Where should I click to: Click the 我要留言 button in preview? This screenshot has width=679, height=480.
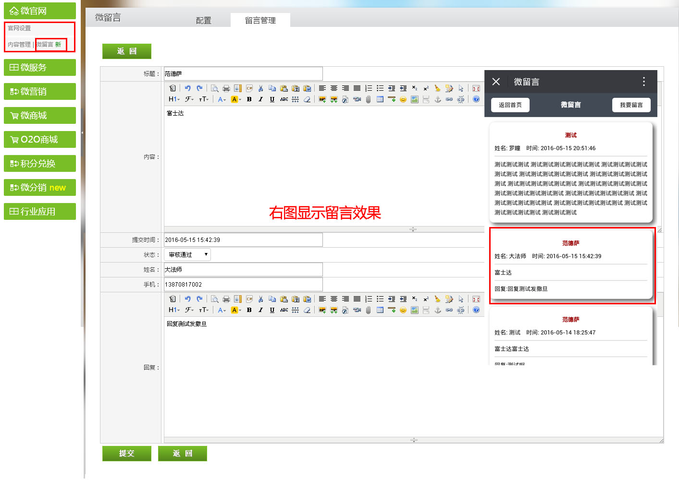[x=630, y=105]
